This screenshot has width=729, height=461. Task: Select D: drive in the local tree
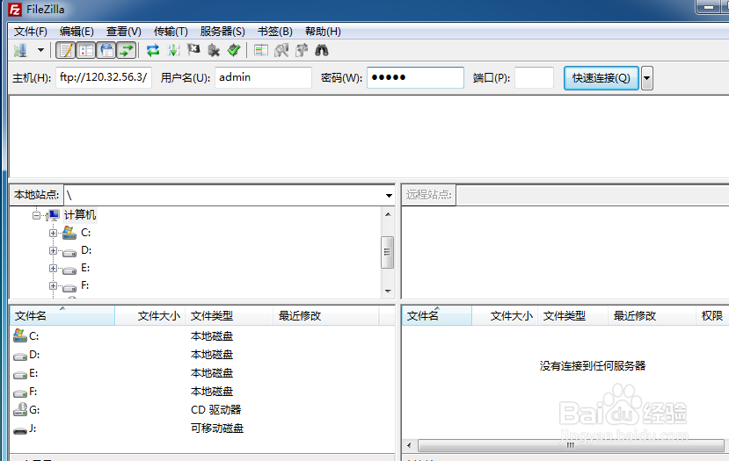pyautogui.click(x=86, y=250)
